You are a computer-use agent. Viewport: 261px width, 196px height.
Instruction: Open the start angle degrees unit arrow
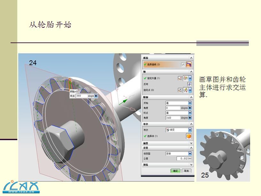point(190,108)
